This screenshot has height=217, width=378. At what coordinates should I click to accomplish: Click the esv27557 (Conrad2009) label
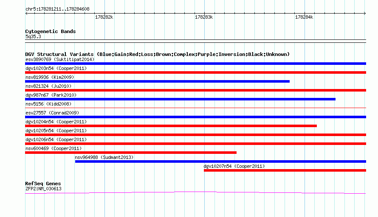click(x=52, y=113)
